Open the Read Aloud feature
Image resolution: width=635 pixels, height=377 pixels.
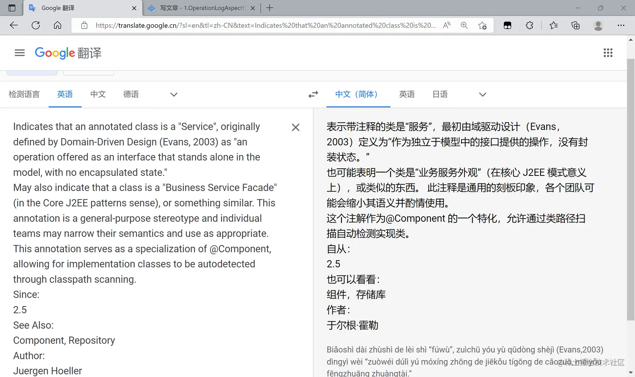click(x=447, y=25)
